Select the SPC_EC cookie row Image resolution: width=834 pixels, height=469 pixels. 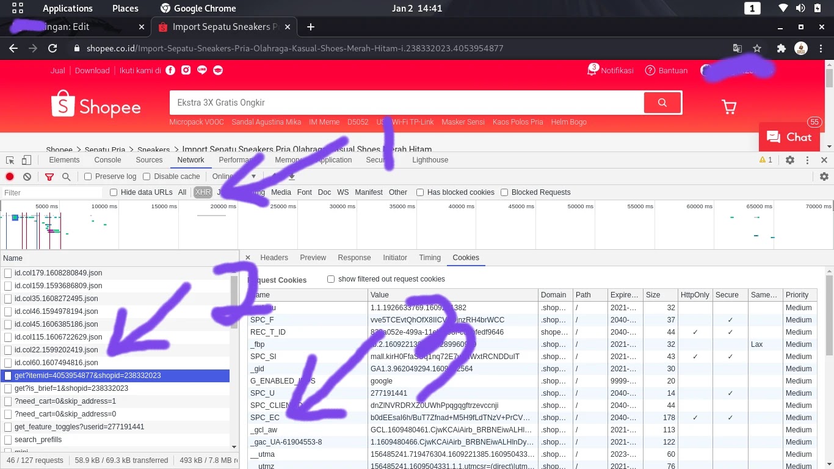(531, 418)
